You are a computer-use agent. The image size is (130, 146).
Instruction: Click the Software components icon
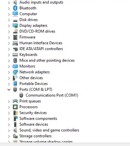16,119
